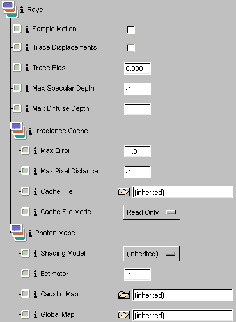Collapse the Irradiance Cache group
Image resolution: width=236 pixels, height=322 pixels.
point(19,130)
